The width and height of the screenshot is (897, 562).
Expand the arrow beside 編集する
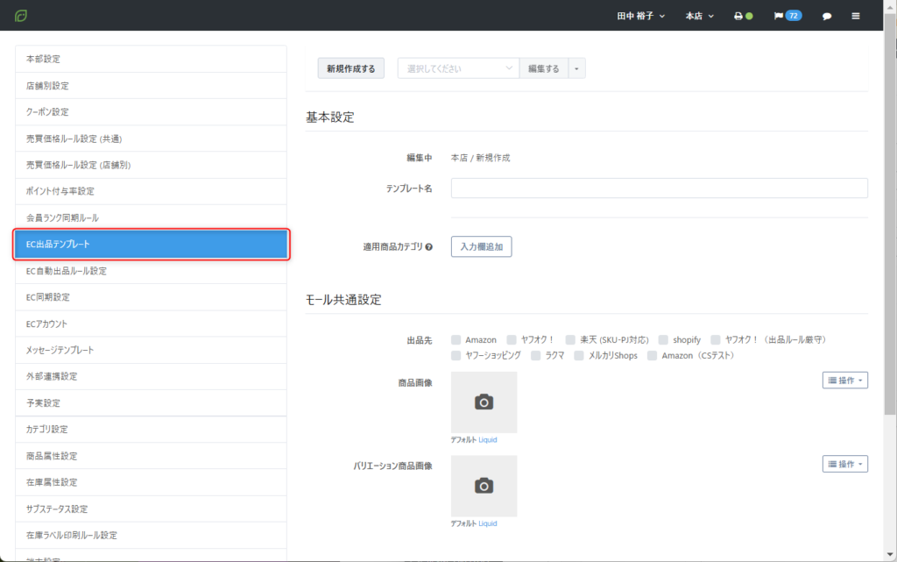[576, 68]
